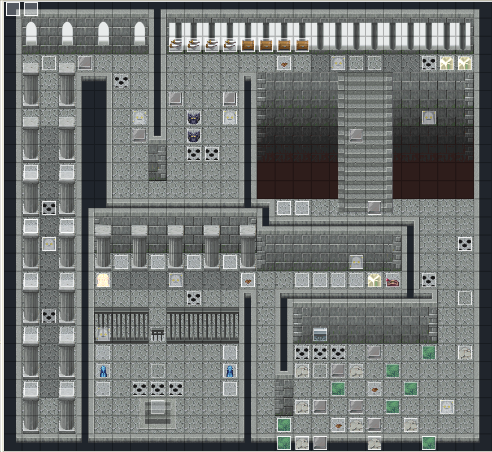The width and height of the screenshot is (492, 452).
Task: Click the ghost right of the upper bat demon
Action: click(x=230, y=118)
